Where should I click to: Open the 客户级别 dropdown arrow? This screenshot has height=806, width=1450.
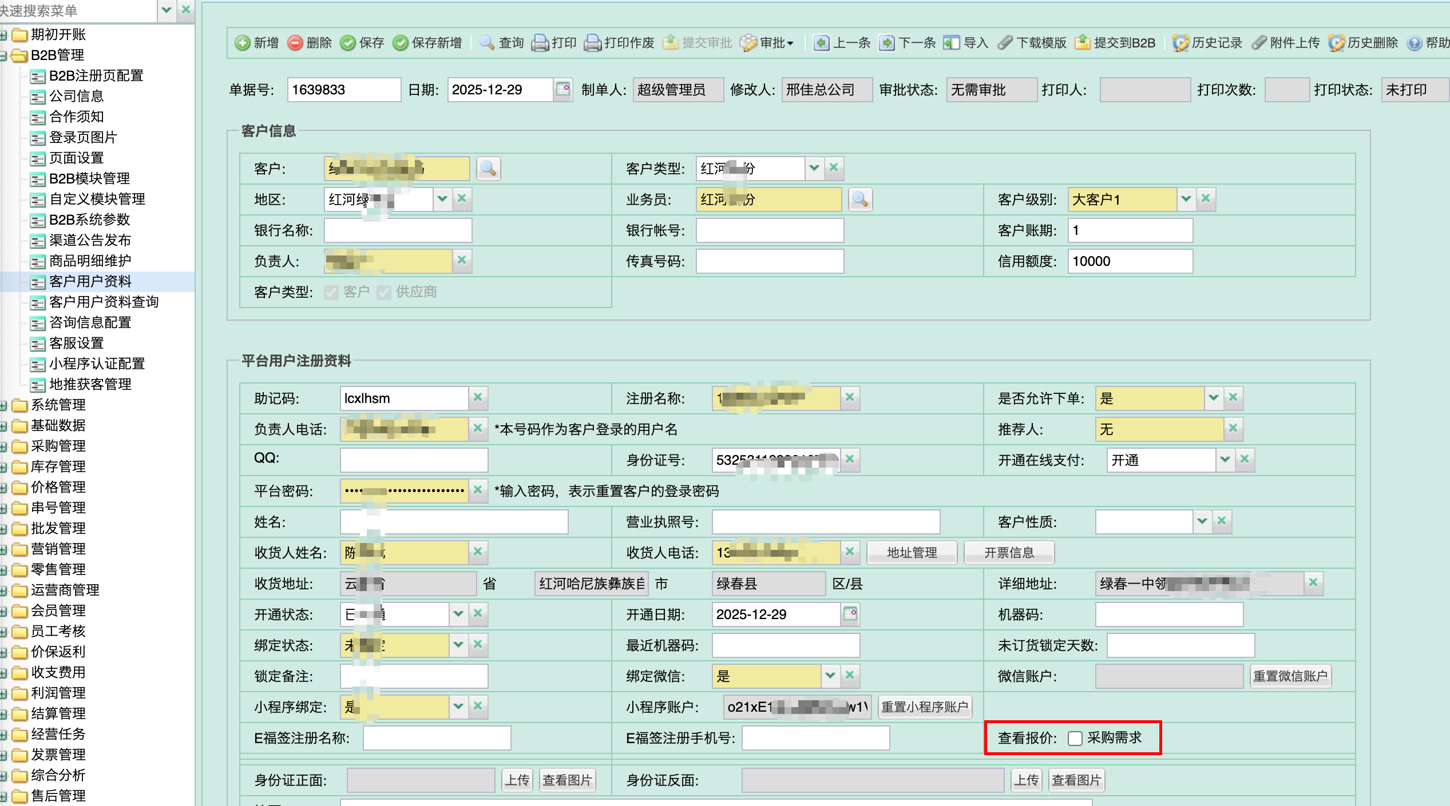tap(1186, 199)
